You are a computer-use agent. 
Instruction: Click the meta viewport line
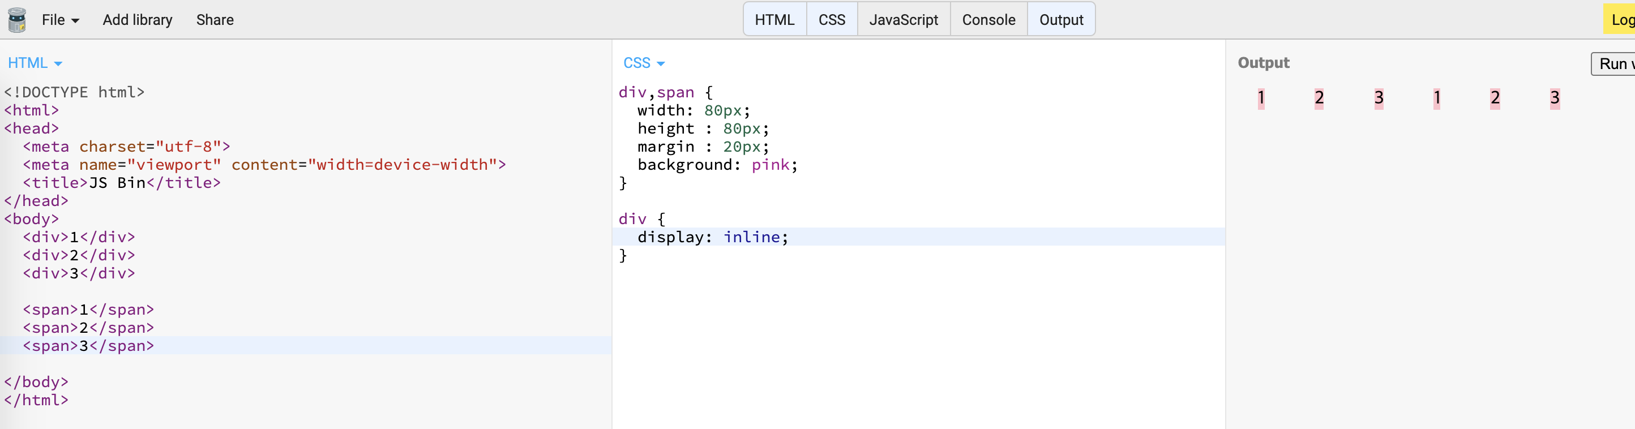[264, 165]
